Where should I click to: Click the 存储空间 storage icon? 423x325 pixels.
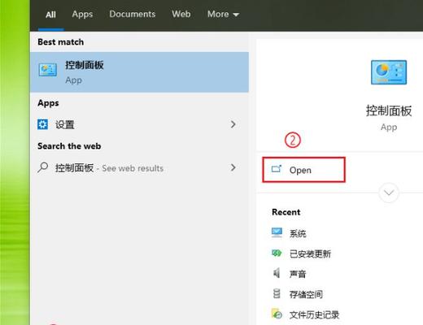277,293
